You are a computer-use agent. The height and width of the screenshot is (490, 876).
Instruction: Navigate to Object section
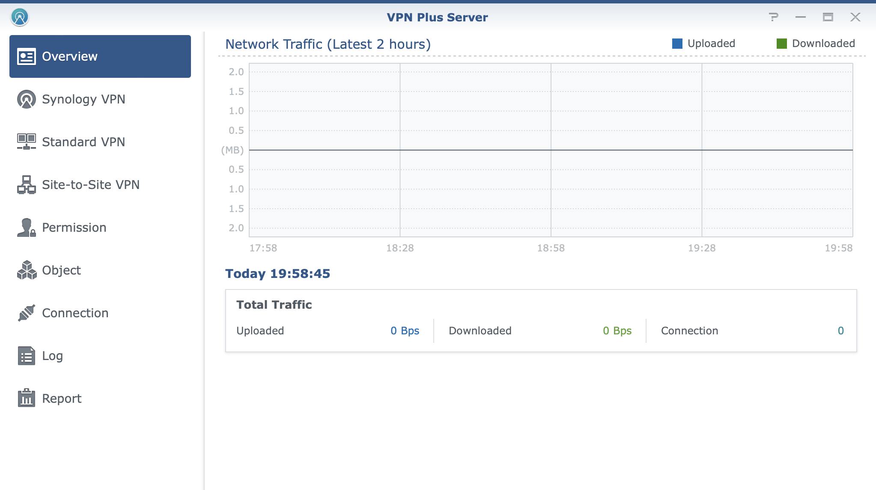click(100, 270)
